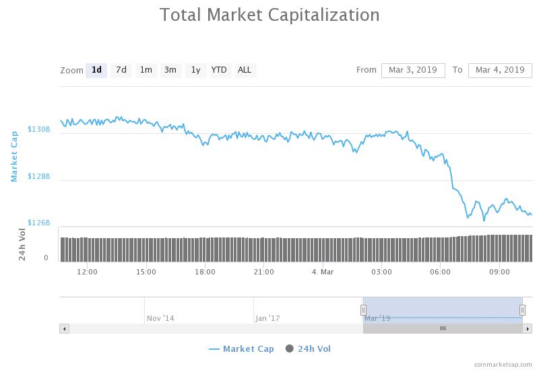Click the blue Market Cap legend line
The height and width of the screenshot is (370, 539).
[214, 348]
